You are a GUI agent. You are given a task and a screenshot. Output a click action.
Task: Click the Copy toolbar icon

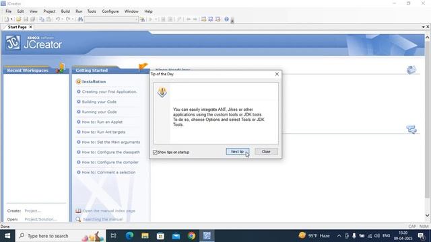tap(42, 19)
